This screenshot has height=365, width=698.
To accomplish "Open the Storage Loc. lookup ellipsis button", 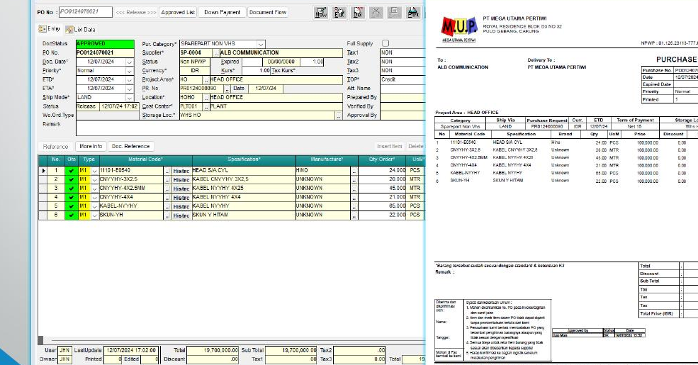I will click(339, 116).
